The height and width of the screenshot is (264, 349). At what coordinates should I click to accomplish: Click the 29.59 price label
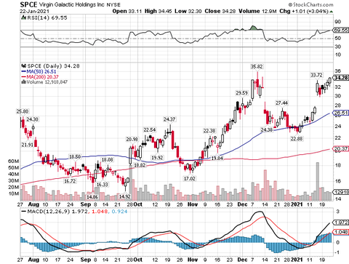tap(242, 93)
